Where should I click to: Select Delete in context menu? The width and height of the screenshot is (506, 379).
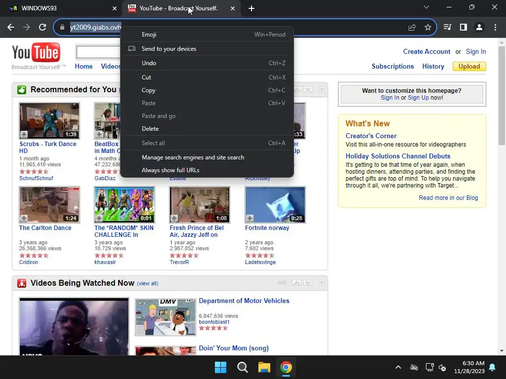point(207,129)
